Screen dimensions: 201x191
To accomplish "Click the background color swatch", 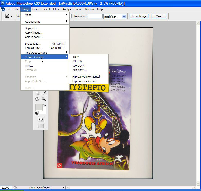I will 44,112.
